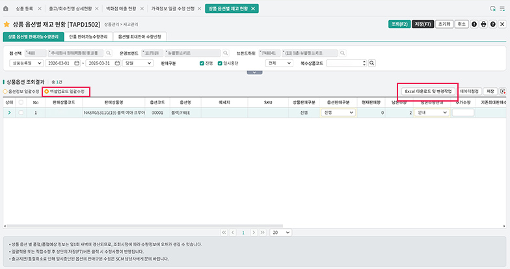
Task: Close the active 상품 옵션별 재고 현황 tab
Action: 253,9
